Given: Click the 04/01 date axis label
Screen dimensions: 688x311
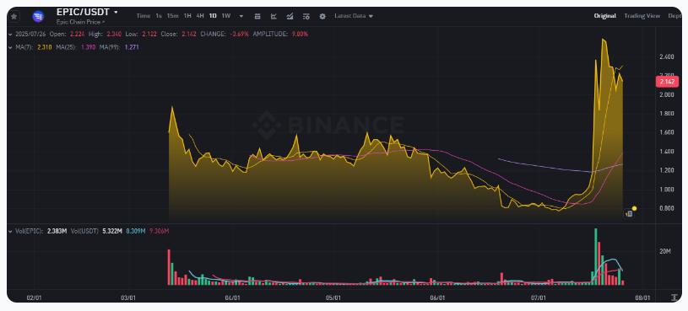Looking at the screenshot, I should [x=231, y=298].
